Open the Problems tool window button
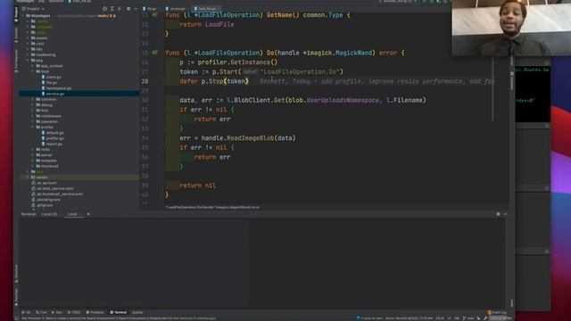Viewport: 571px width, 321px height. [95, 312]
